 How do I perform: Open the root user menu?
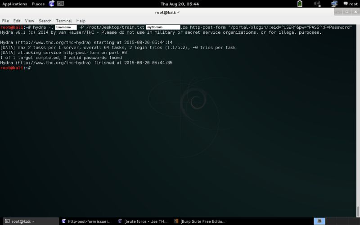coord(351,4)
